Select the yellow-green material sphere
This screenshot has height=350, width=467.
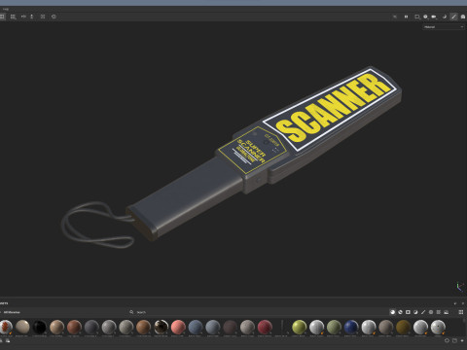coord(300,327)
